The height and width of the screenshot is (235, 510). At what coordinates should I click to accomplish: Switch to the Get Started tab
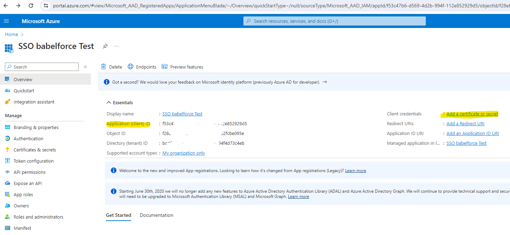(x=119, y=215)
